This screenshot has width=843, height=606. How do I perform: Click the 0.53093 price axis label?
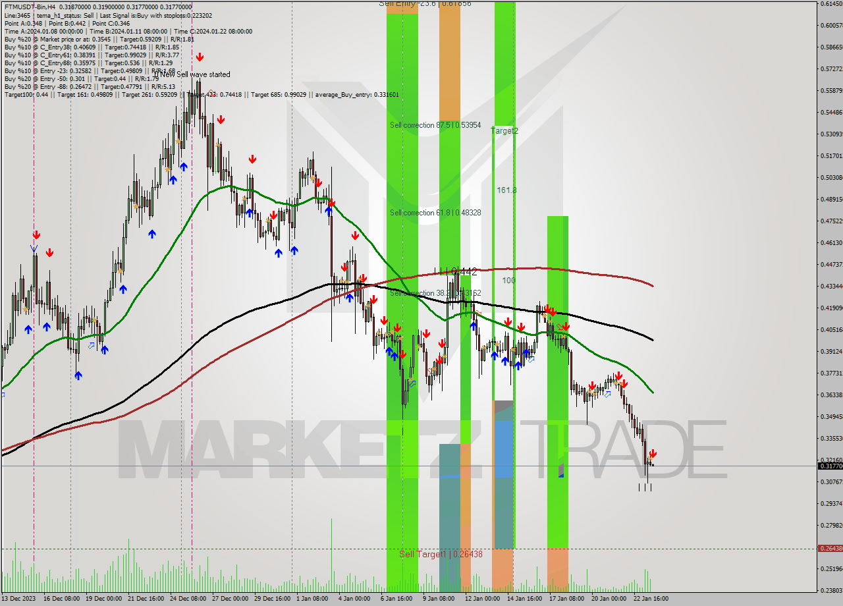click(x=831, y=134)
